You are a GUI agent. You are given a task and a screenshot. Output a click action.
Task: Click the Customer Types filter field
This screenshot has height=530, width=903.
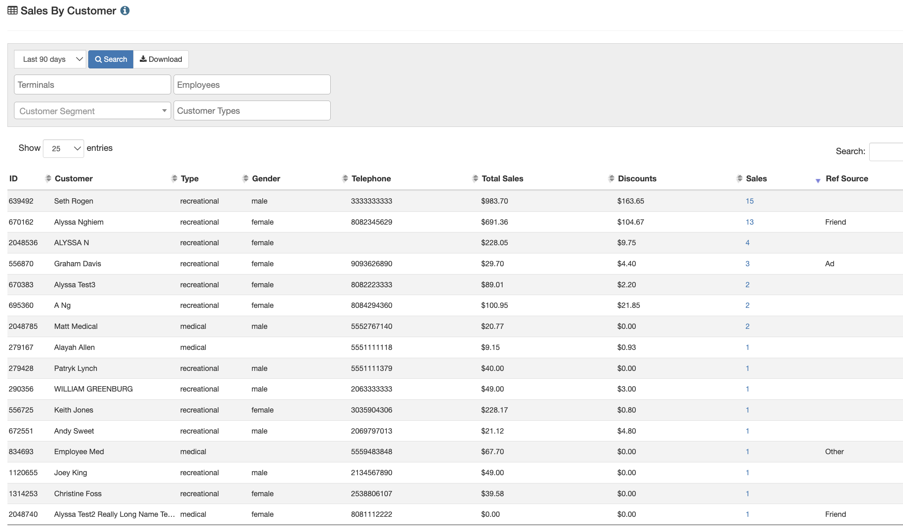pyautogui.click(x=252, y=110)
